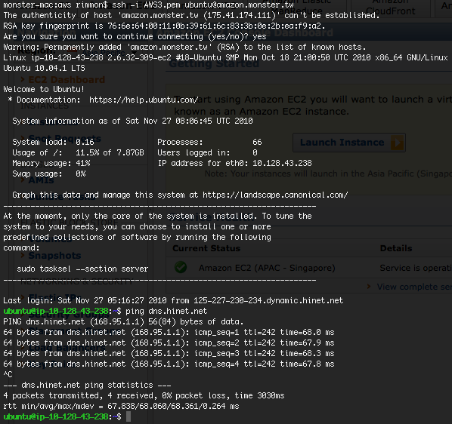Click 'IP address for eth0: 10.128.43.238' entry

click(234, 163)
